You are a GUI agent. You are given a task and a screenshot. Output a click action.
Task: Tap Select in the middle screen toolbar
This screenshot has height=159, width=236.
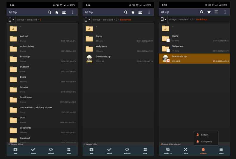point(109,151)
